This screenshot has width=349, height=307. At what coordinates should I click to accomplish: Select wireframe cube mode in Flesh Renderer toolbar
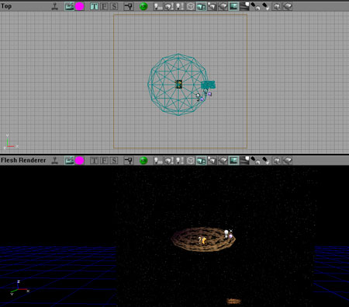tap(191, 161)
